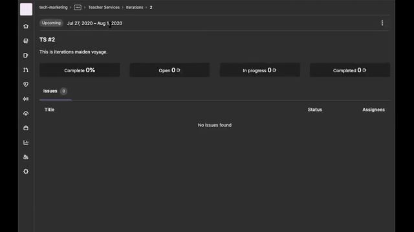Go to the Teacher Services breadcrumb
This screenshot has height=232, width=414.
coord(103,7)
